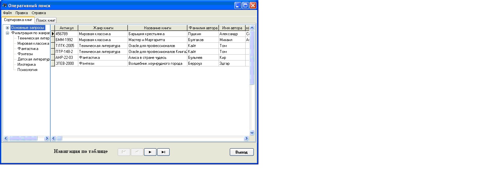Select cell ТЛТК-2005
The width and height of the screenshot is (480, 169).
(x=66, y=46)
